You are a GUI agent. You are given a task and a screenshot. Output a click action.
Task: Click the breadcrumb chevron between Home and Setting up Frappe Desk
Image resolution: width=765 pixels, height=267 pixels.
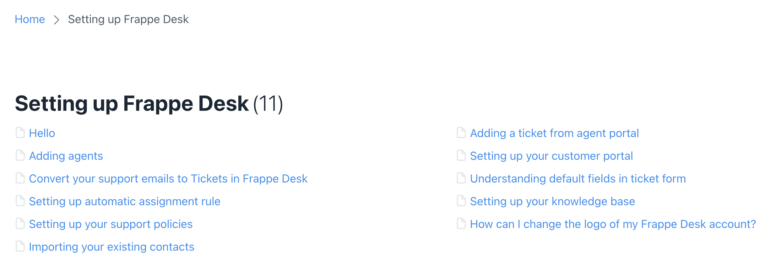pos(56,20)
